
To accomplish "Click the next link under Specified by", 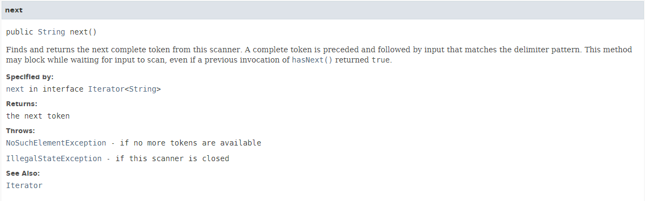I will point(15,89).
